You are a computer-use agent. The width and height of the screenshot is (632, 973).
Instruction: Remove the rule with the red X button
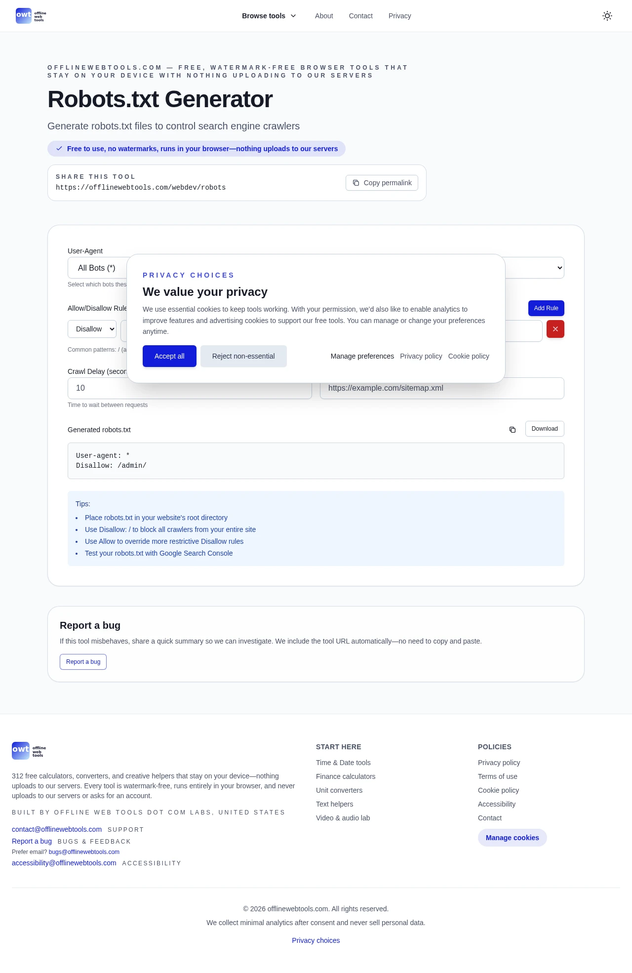(x=555, y=329)
